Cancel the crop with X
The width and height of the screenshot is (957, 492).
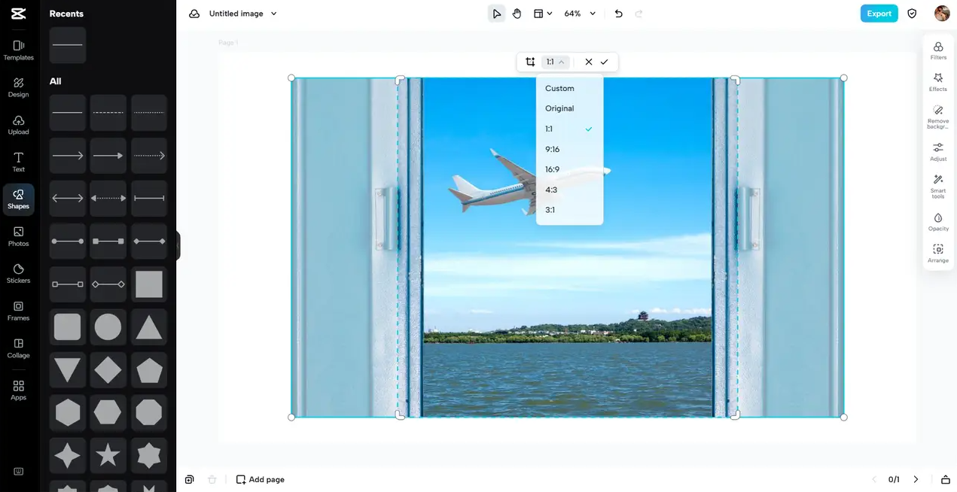coord(589,62)
